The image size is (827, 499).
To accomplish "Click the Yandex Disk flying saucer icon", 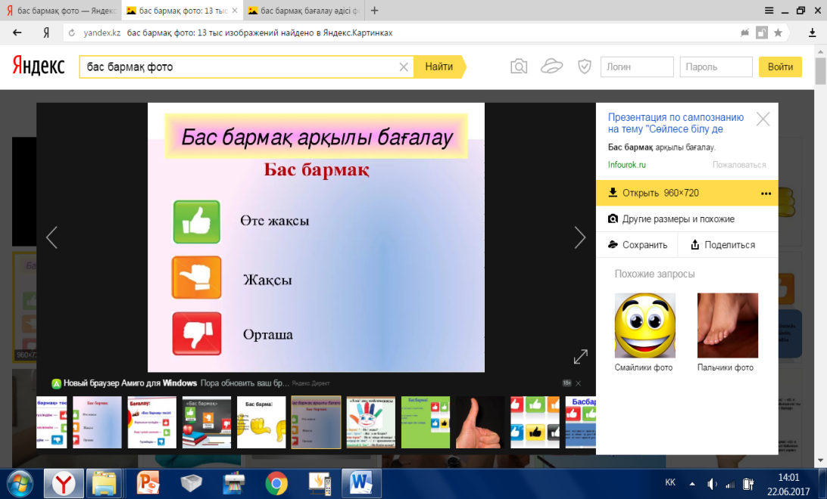I will coord(551,67).
